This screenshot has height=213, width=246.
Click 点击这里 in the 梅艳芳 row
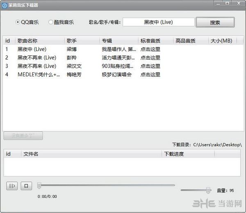pyautogui.click(x=150, y=74)
